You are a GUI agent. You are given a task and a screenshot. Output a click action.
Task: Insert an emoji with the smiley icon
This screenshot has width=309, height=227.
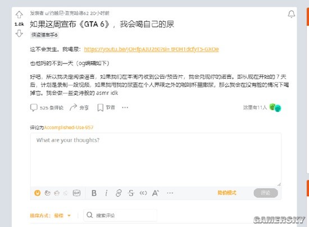tap(38, 193)
